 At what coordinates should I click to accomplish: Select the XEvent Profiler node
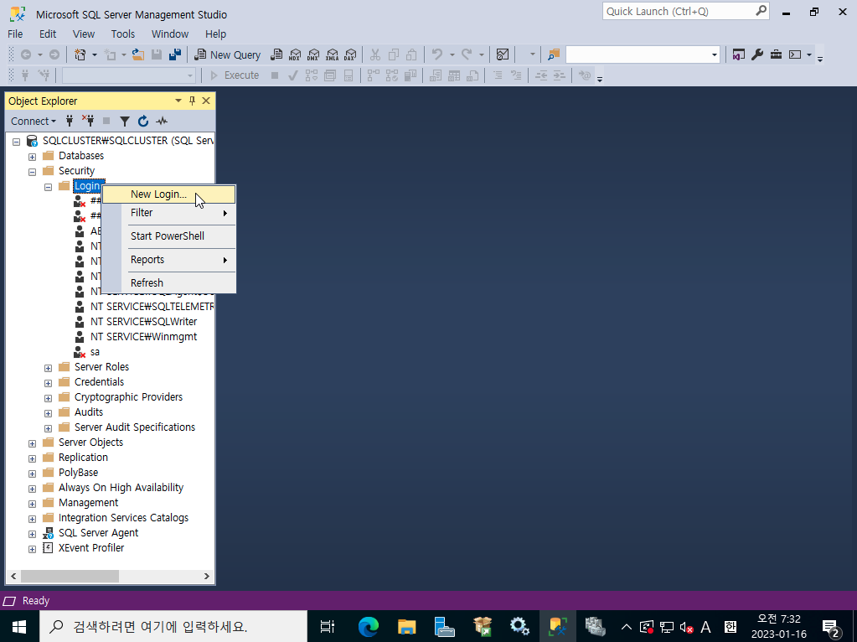point(91,548)
